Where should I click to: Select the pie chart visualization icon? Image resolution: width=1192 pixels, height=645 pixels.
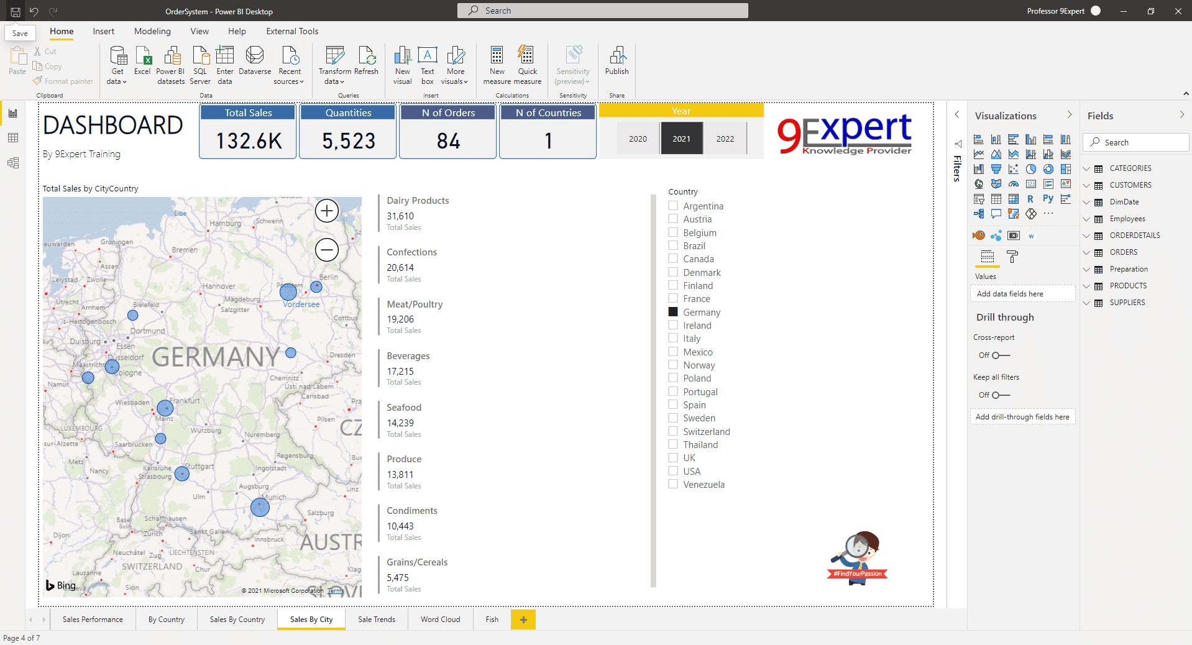tap(1030, 168)
